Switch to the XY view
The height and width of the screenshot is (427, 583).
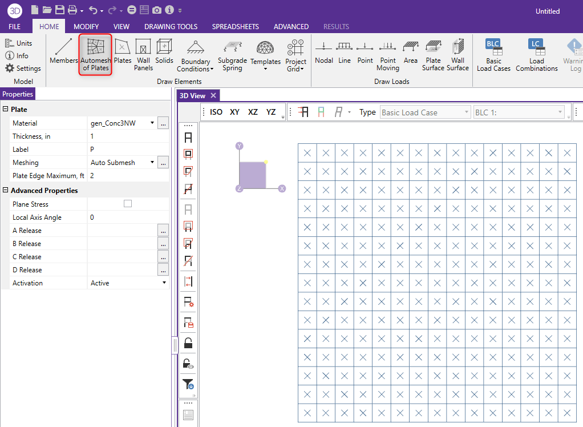coord(234,112)
